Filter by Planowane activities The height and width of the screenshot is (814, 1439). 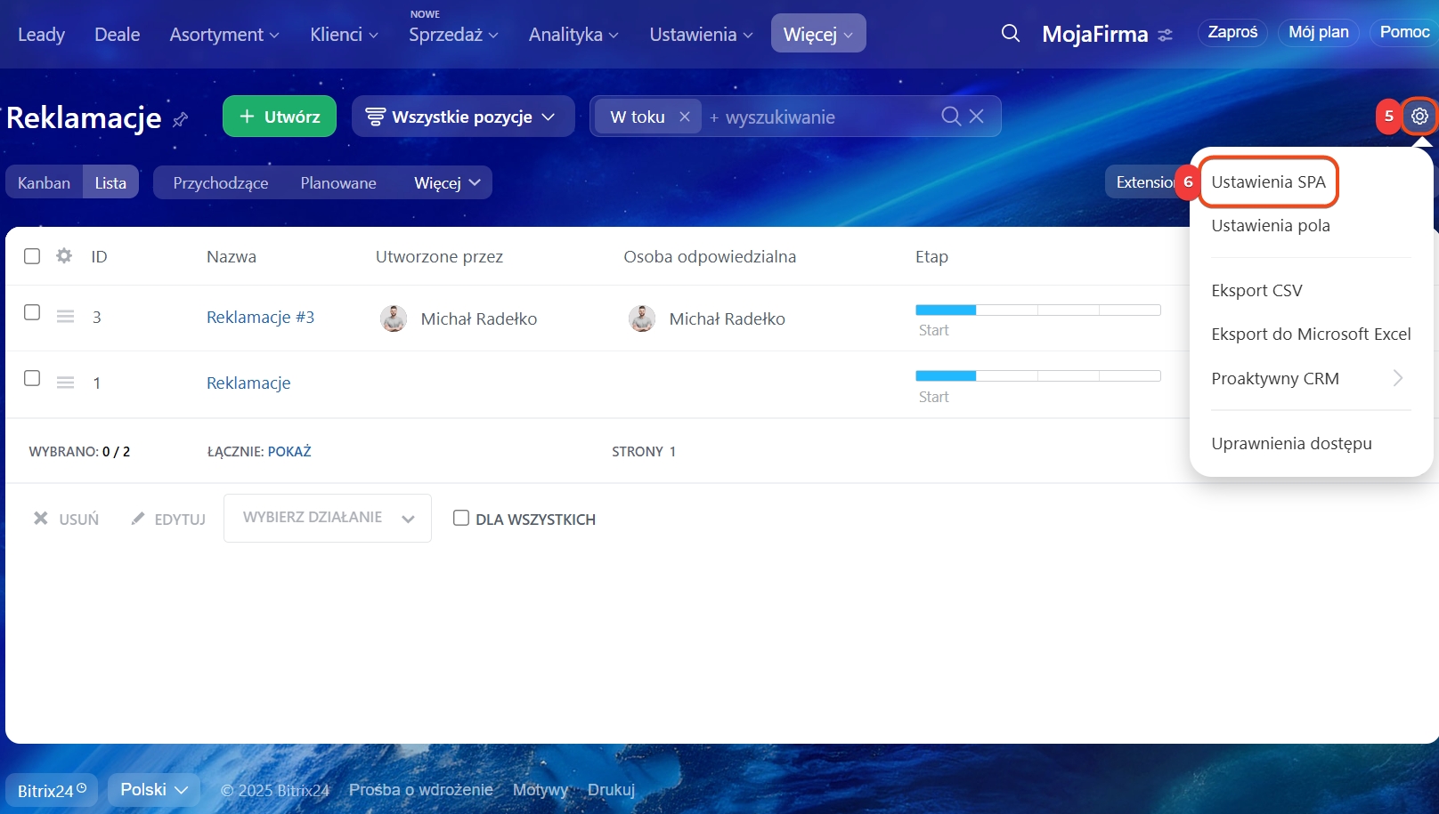(338, 182)
